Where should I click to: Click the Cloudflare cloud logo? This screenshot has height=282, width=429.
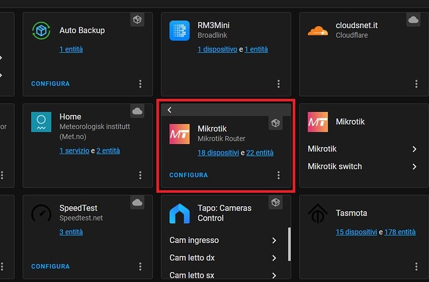pyautogui.click(x=317, y=30)
